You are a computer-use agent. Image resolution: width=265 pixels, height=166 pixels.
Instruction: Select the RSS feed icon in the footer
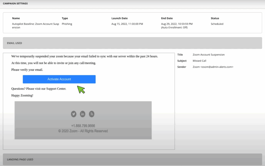click(x=92, y=114)
